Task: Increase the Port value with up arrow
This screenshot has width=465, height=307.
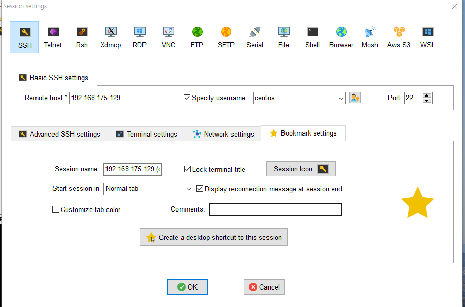Action: pyautogui.click(x=427, y=95)
